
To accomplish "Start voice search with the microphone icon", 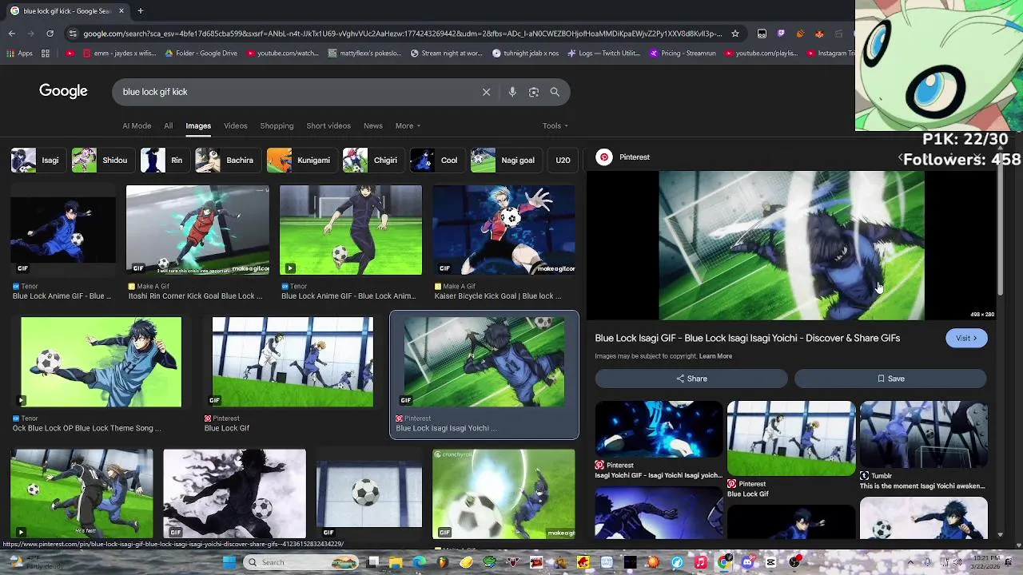I will (512, 92).
